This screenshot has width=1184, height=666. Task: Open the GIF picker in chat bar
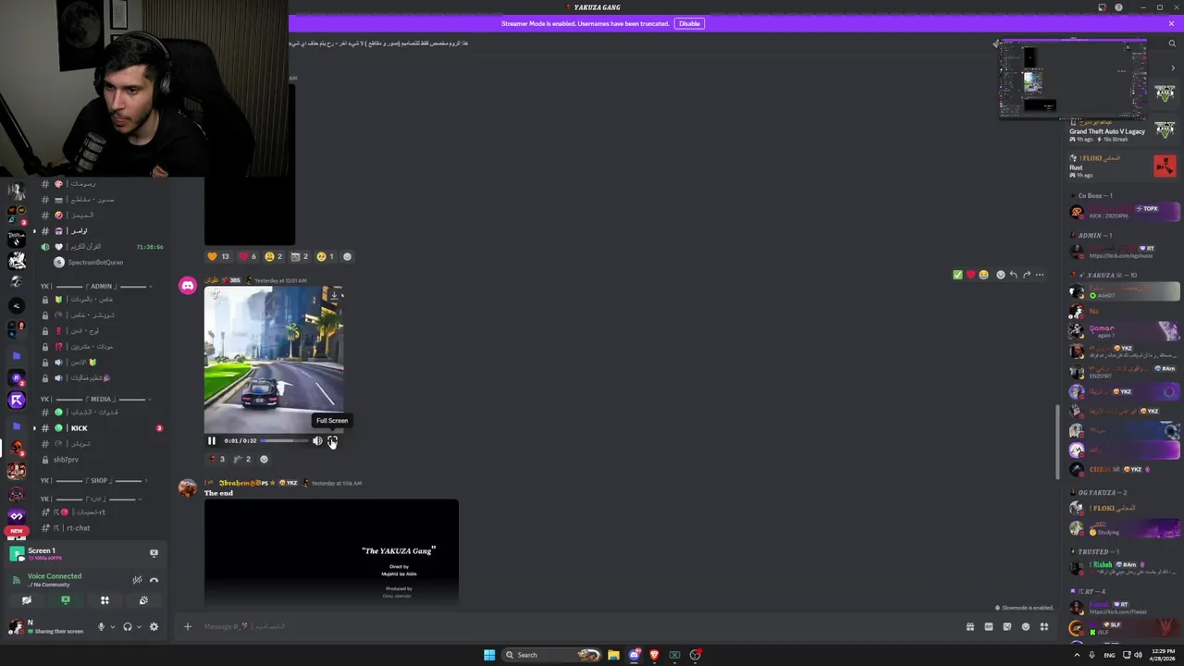pos(989,627)
